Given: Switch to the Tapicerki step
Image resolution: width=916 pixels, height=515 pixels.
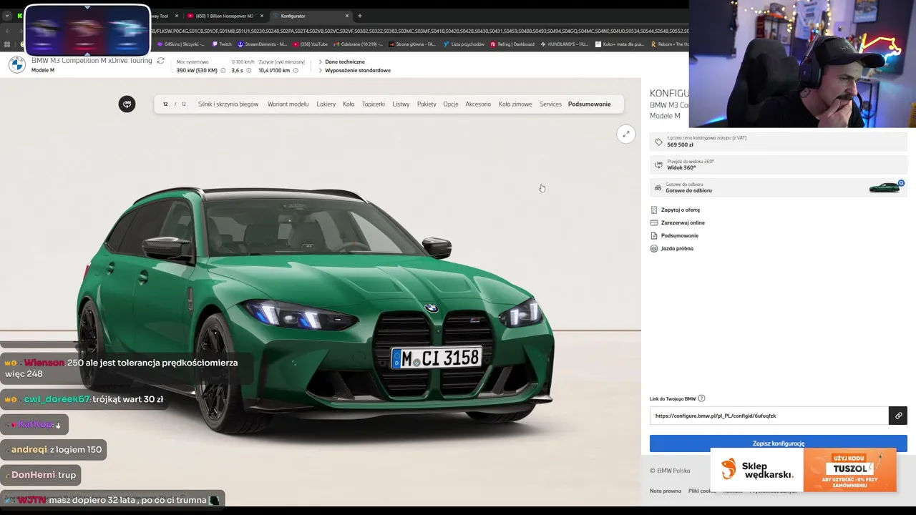Looking at the screenshot, I should coord(374,104).
